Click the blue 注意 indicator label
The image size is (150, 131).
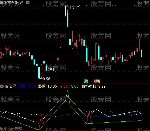[22, 86]
